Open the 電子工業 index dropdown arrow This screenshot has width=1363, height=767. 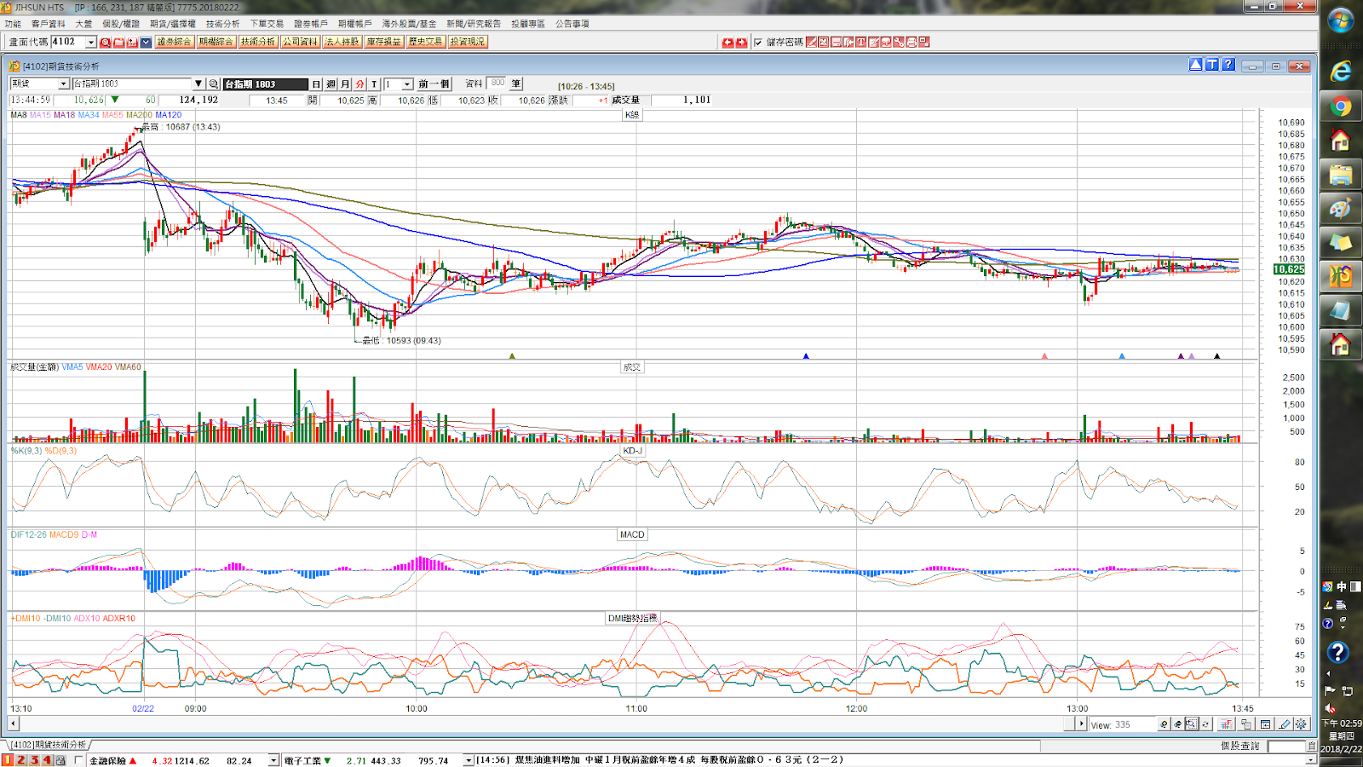[x=468, y=760]
